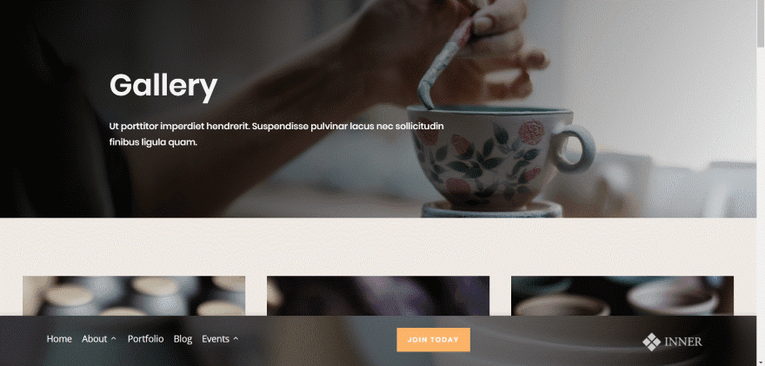This screenshot has width=765, height=366.
Task: Click the orange JOIN TODAY button
Action: click(433, 340)
